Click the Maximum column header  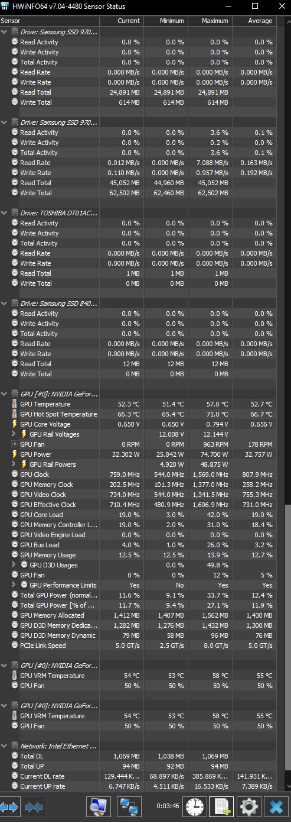[210, 21]
